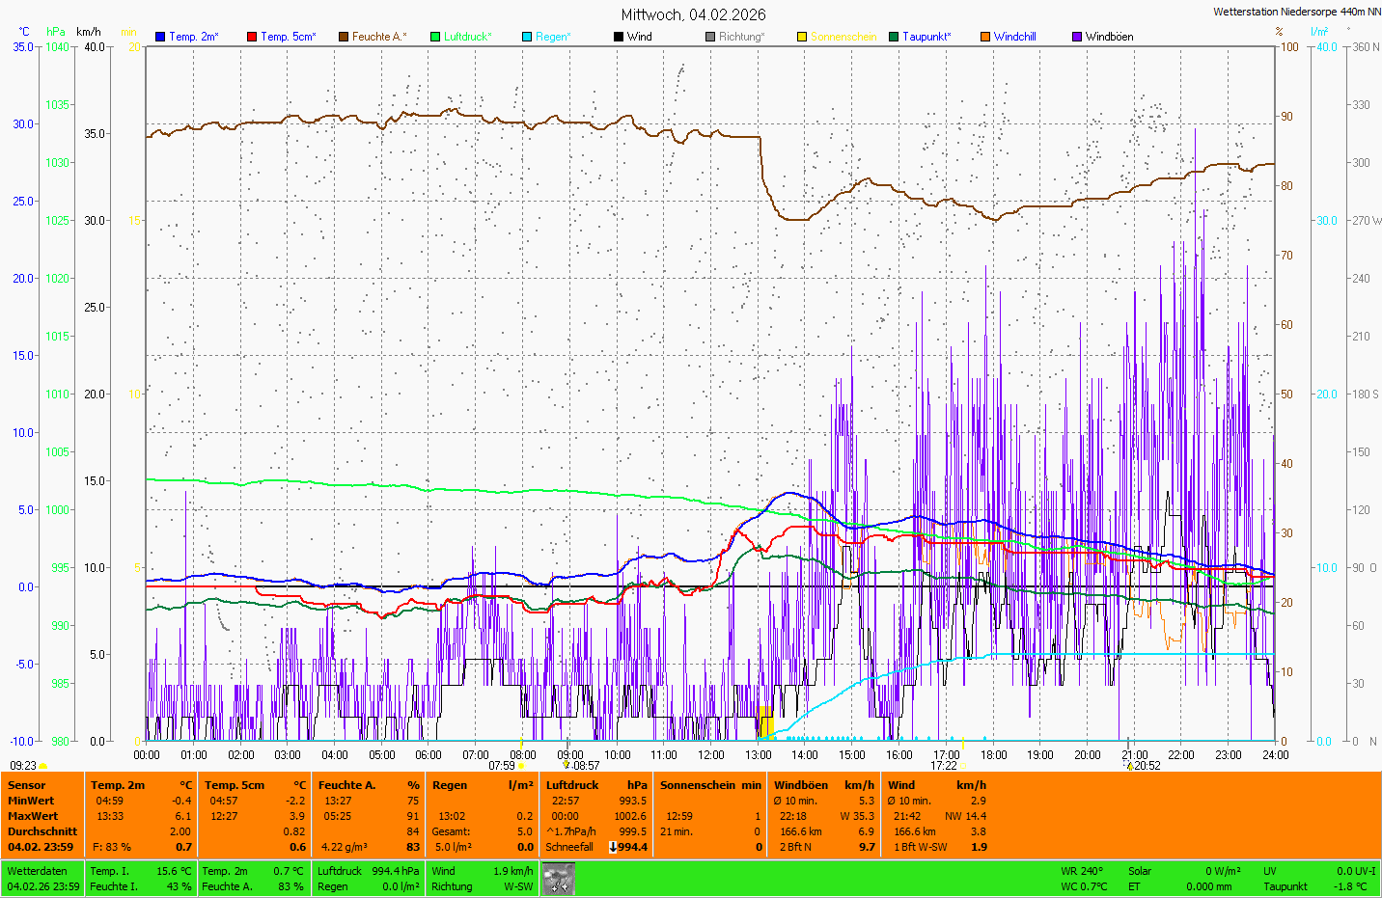Click the red Temp. 5cm* color swatch
Image resolution: width=1382 pixels, height=898 pixels.
(252, 37)
